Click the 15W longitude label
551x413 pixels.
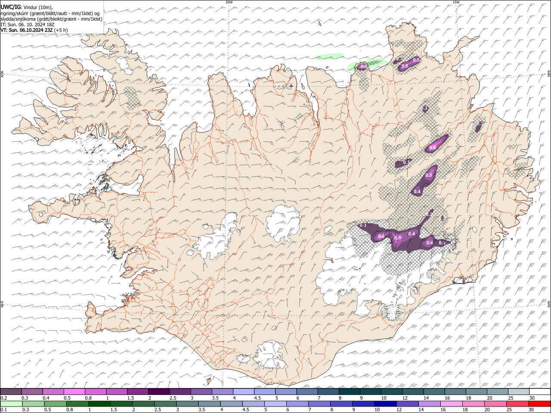coord(456,2)
